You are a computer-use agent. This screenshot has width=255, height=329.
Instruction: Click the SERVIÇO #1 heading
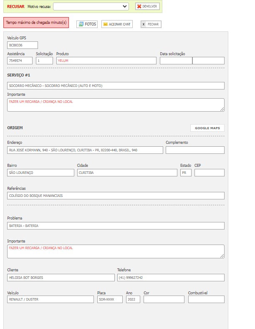tap(19, 75)
